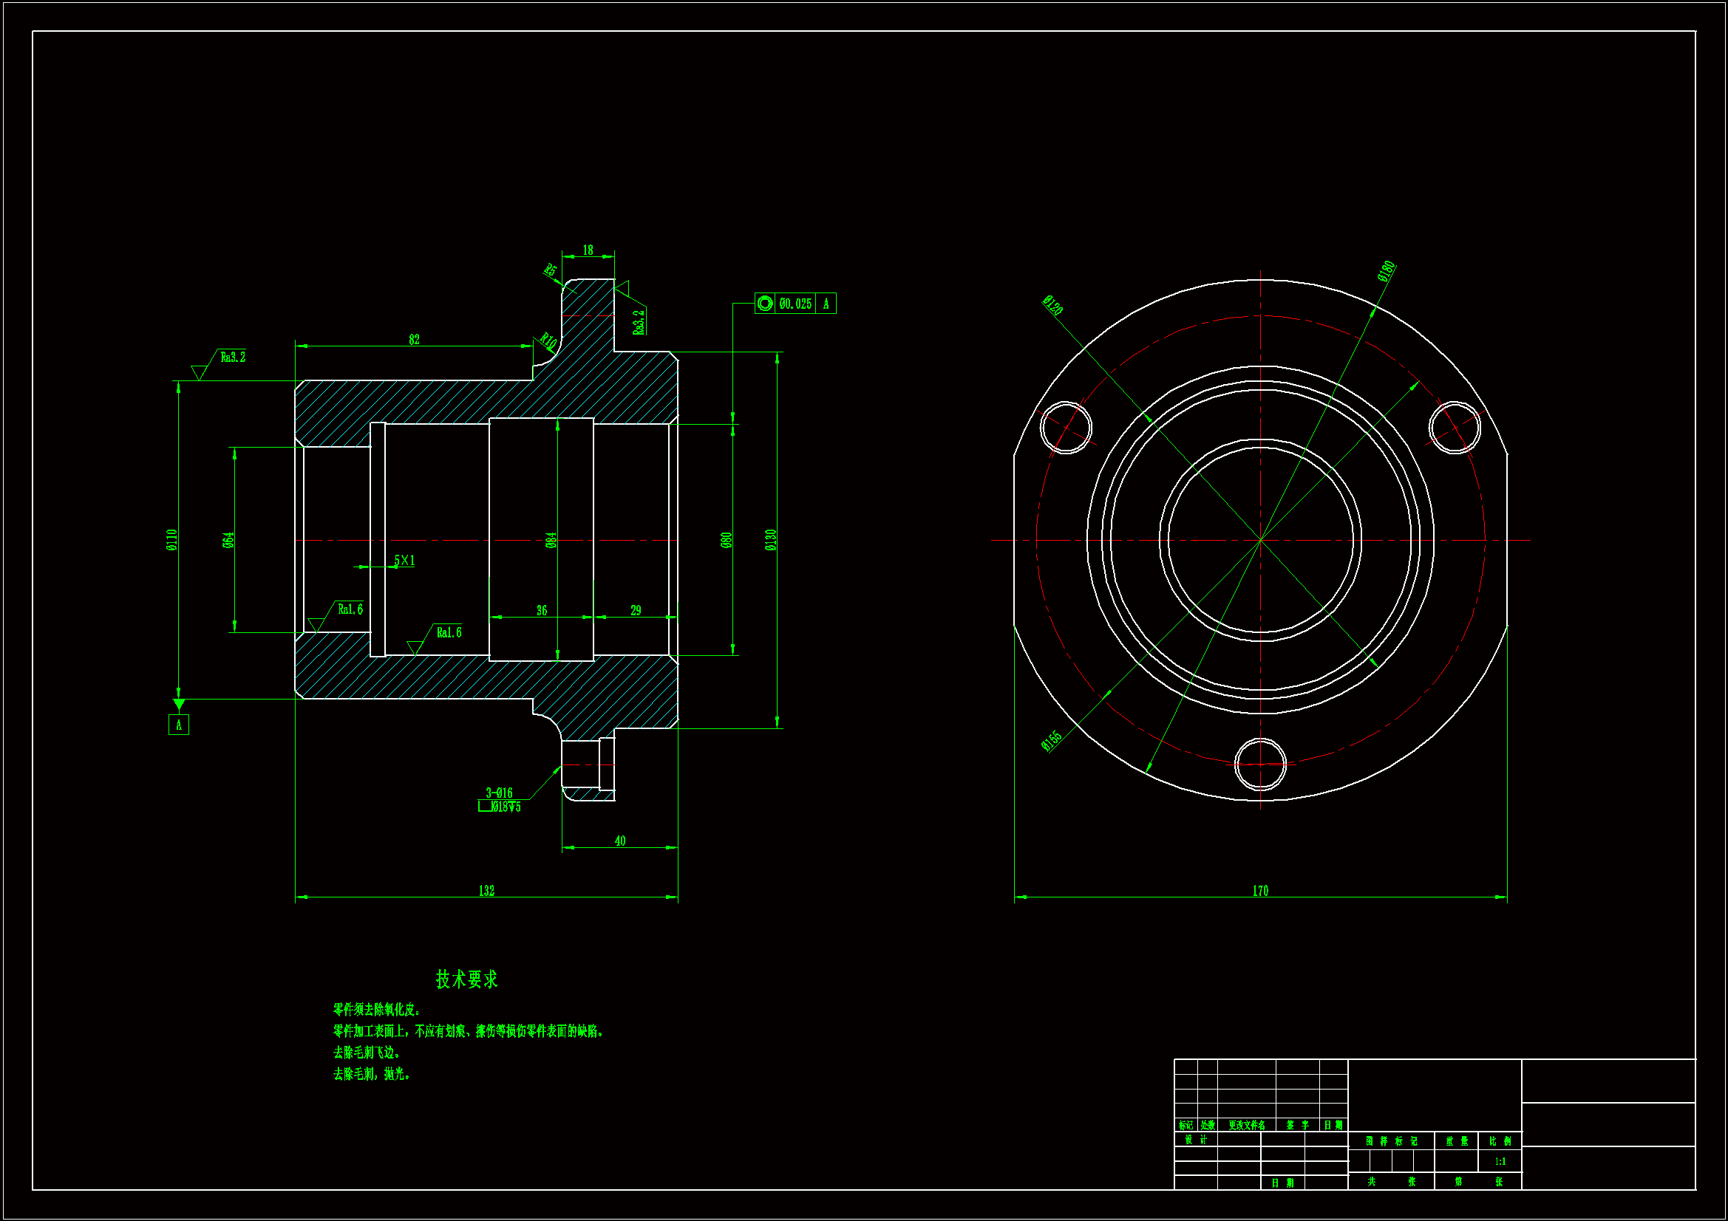Select the Ø0.025 tolerance value cell

(795, 303)
